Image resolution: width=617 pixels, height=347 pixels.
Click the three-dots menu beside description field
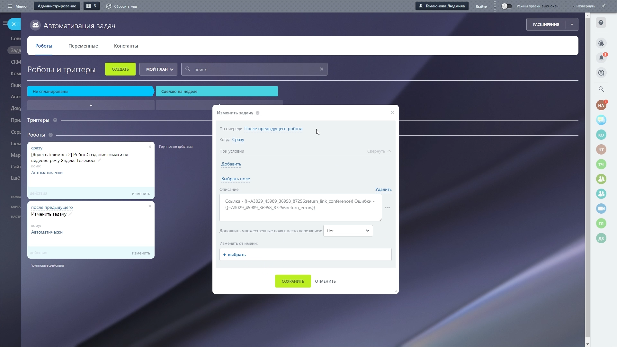pyautogui.click(x=387, y=208)
